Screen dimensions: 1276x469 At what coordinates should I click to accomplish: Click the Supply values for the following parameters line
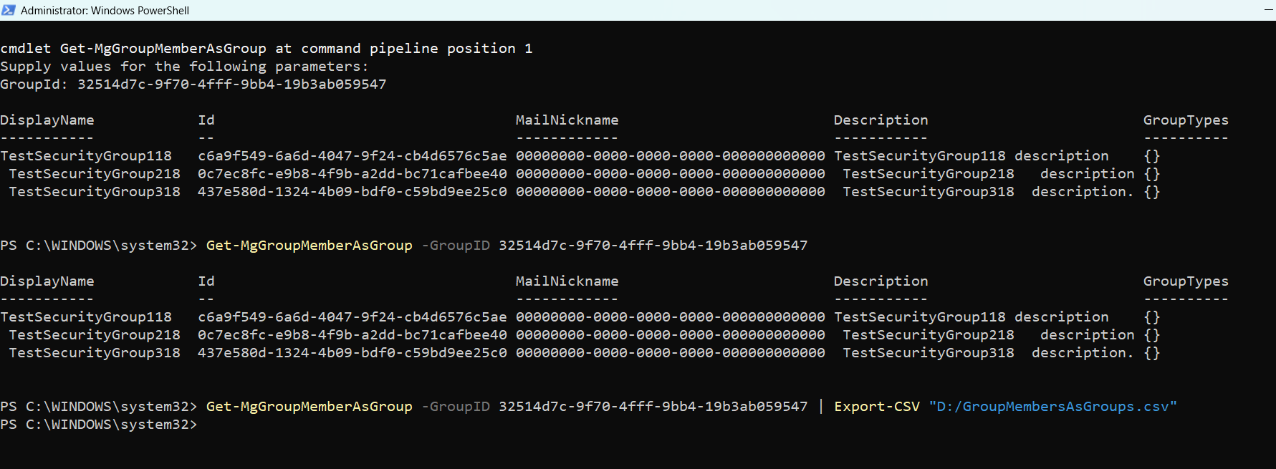pyautogui.click(x=184, y=67)
